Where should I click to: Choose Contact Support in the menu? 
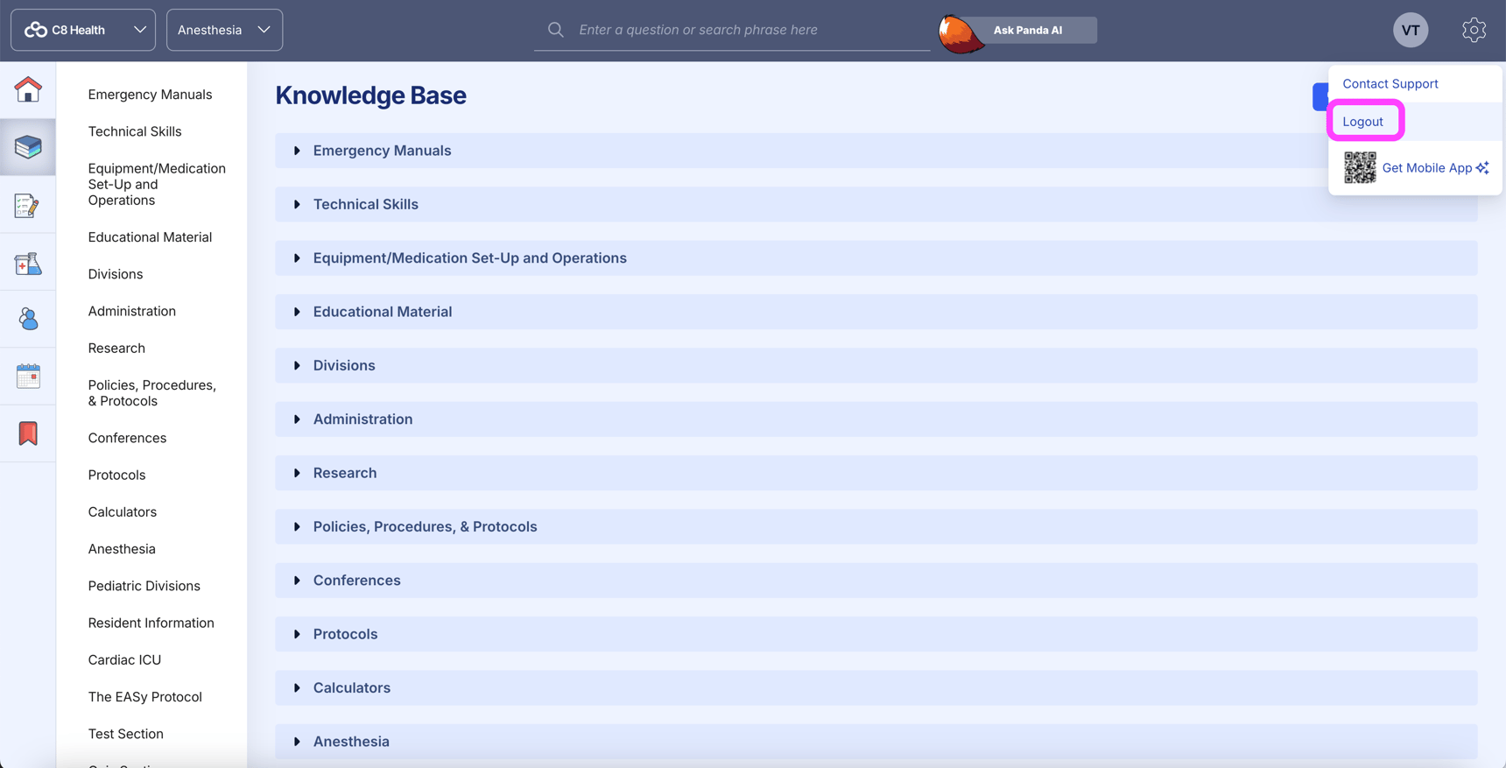click(x=1390, y=84)
